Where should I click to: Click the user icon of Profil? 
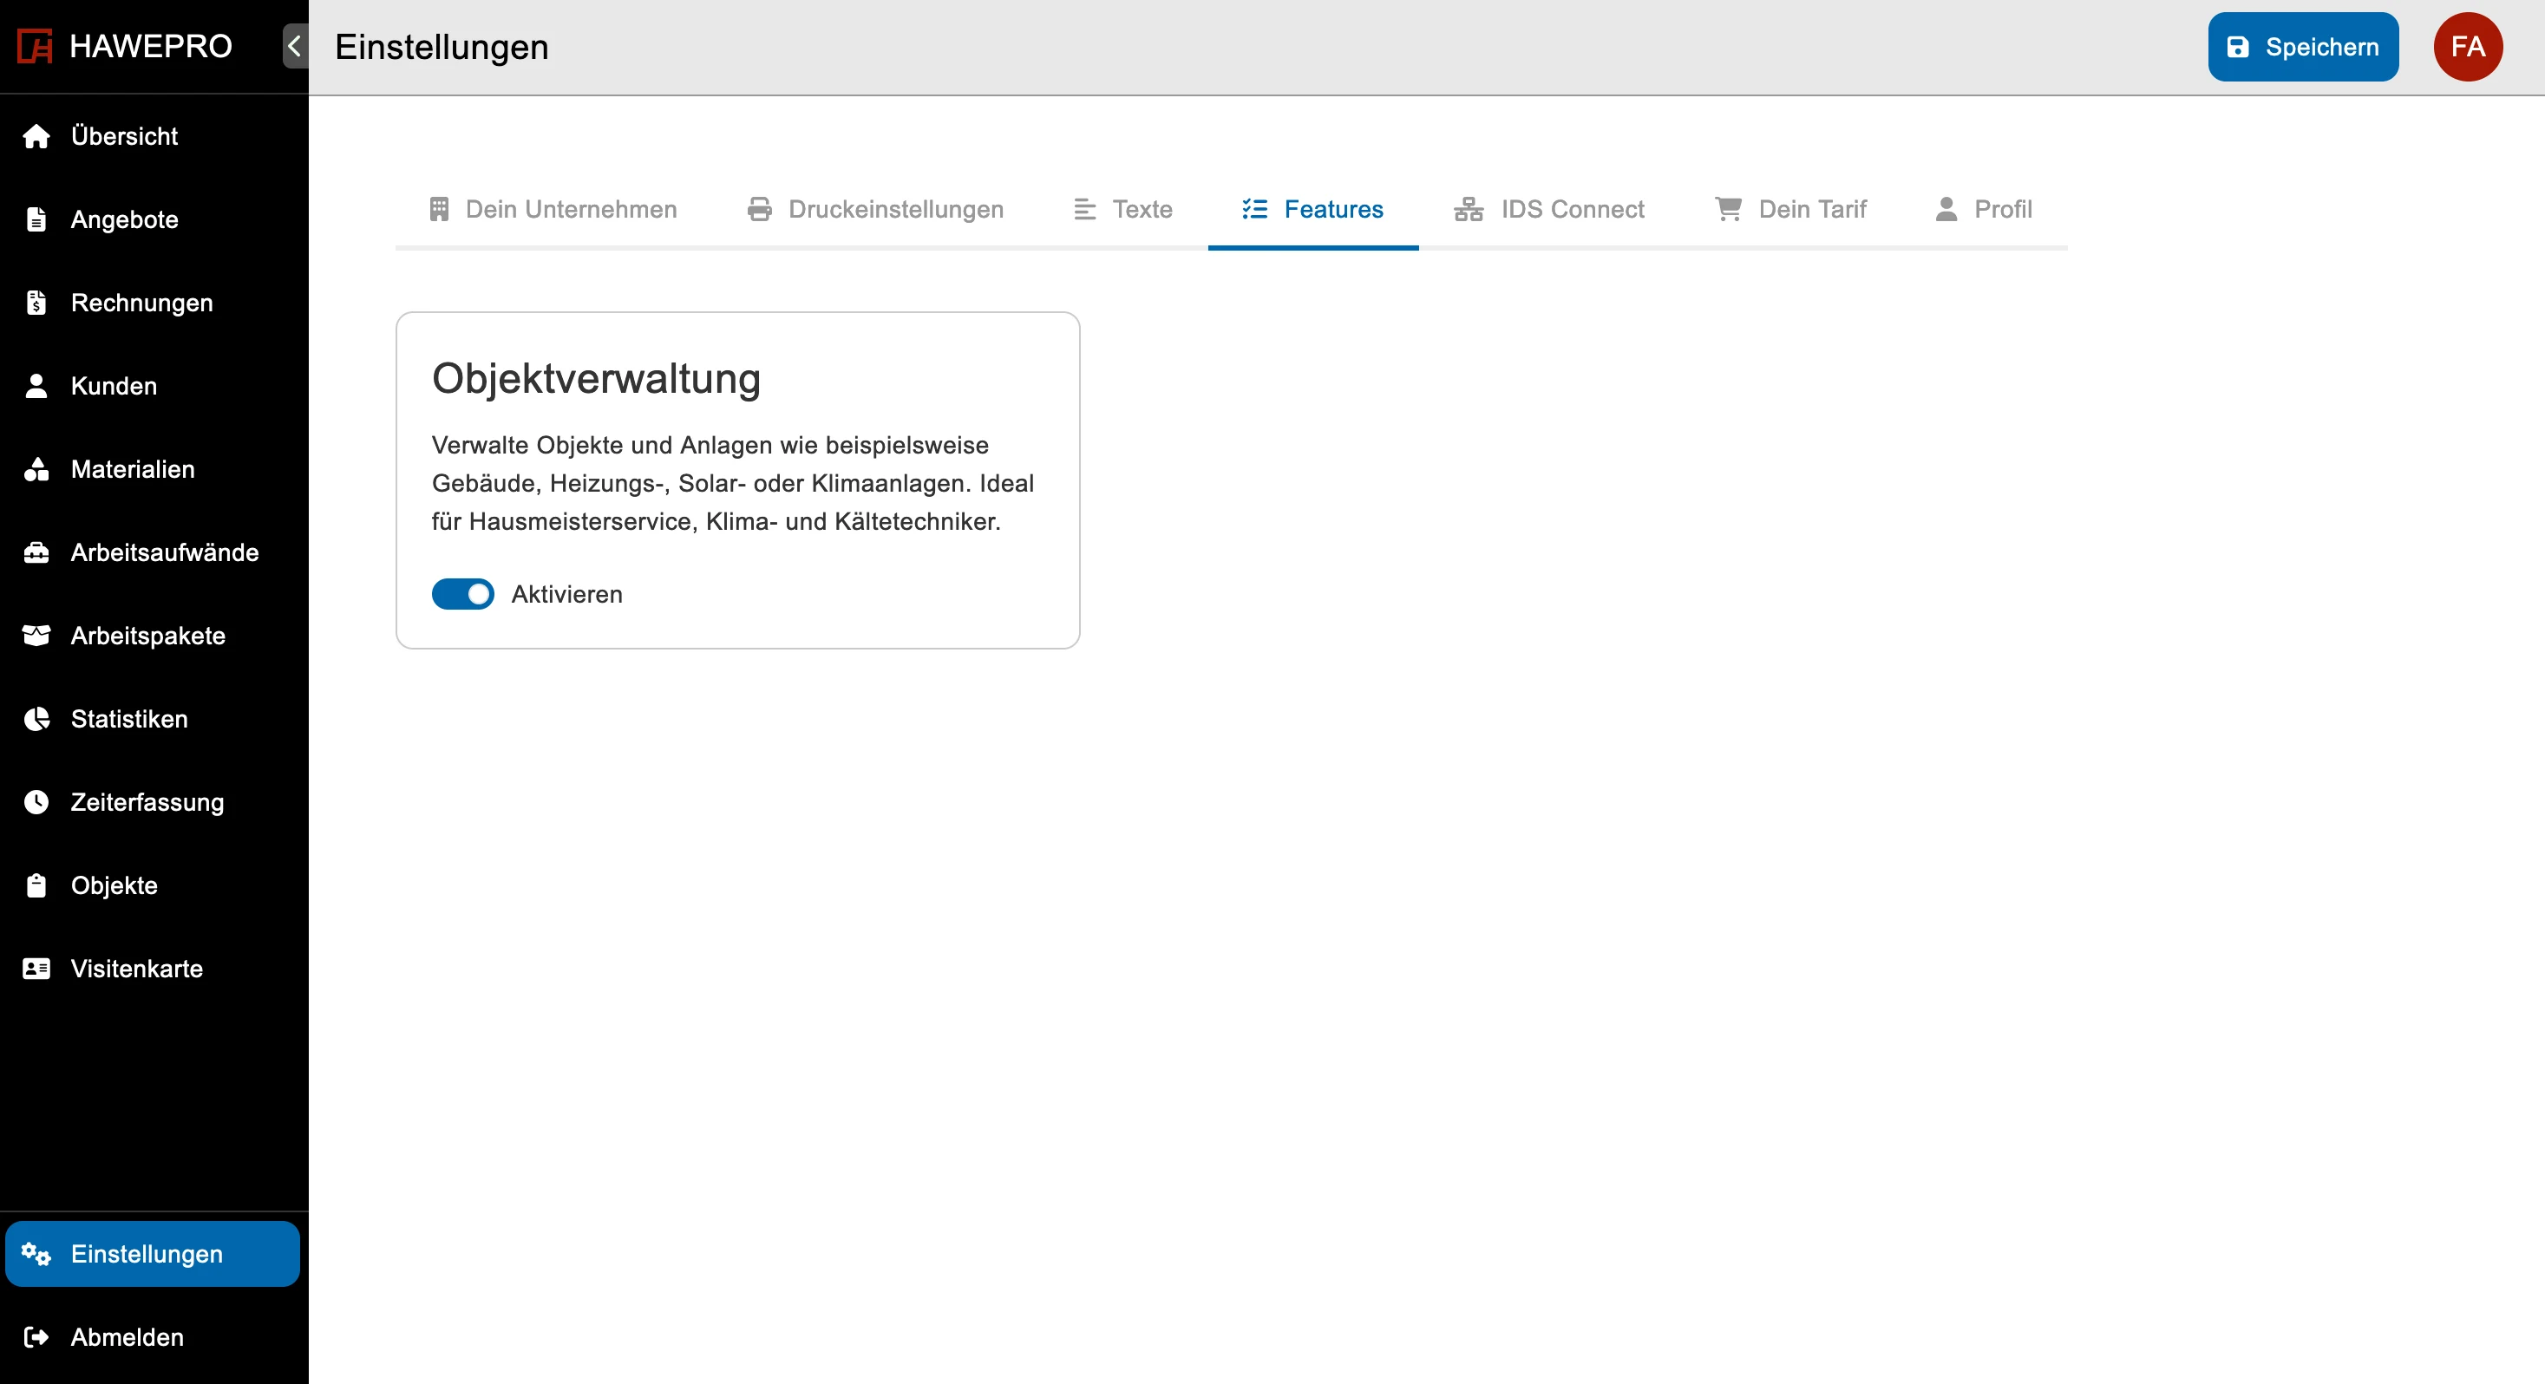(x=1946, y=210)
